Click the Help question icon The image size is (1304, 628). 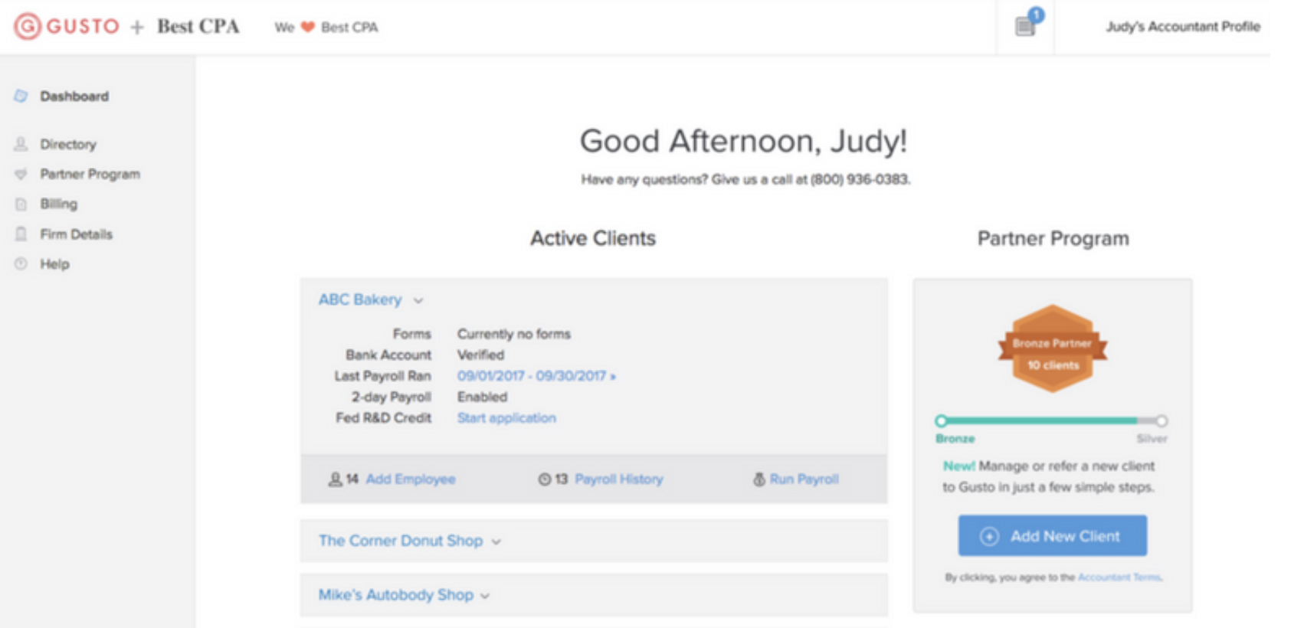(21, 264)
